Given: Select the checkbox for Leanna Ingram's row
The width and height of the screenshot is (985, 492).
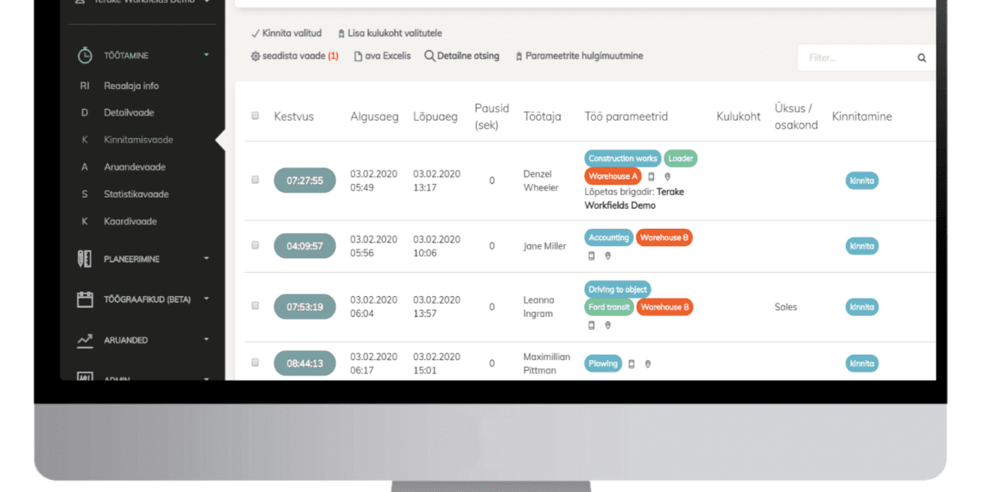Looking at the screenshot, I should [x=255, y=306].
